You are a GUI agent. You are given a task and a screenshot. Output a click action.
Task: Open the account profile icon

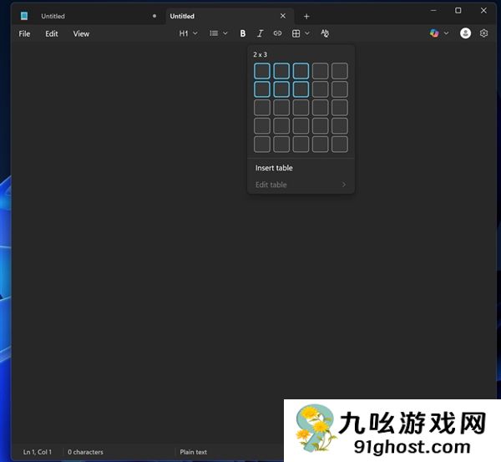coord(466,33)
